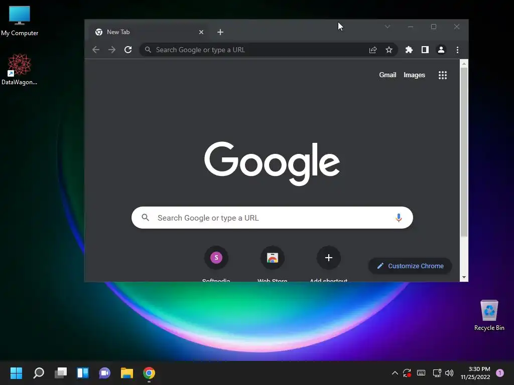Click the Chrome forward arrow
Image resolution: width=514 pixels, height=385 pixels.
(112, 50)
